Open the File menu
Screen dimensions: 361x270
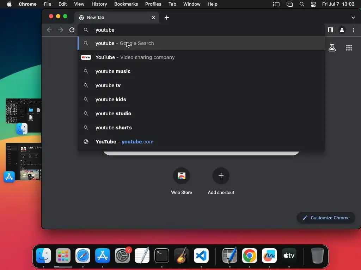coord(48,4)
